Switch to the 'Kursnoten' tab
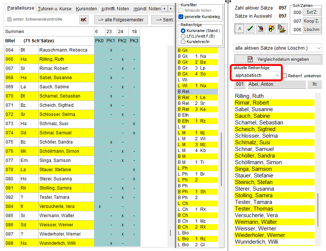The image size is (326, 251). pyautogui.click(x=86, y=8)
